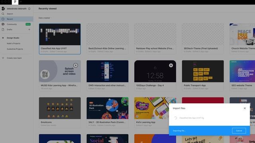Click Kid's Learning App title text
This screenshot has height=143, width=255.
pyautogui.click(x=146, y=122)
